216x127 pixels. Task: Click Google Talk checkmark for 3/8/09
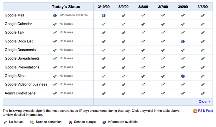pyautogui.click(x=143, y=33)
